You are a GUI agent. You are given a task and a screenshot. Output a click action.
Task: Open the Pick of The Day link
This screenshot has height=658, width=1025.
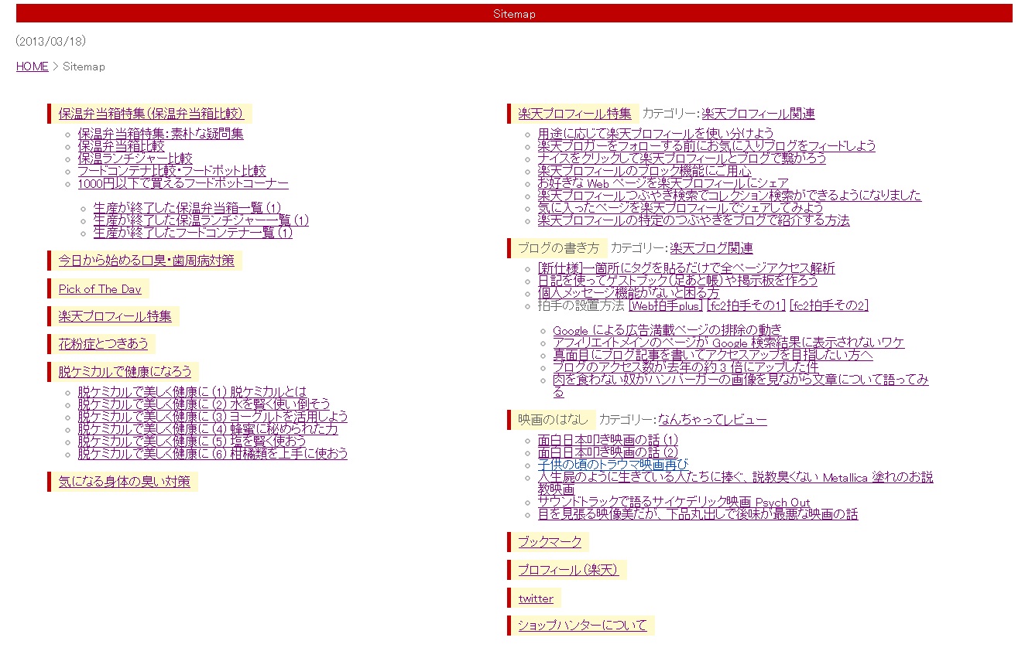100,289
